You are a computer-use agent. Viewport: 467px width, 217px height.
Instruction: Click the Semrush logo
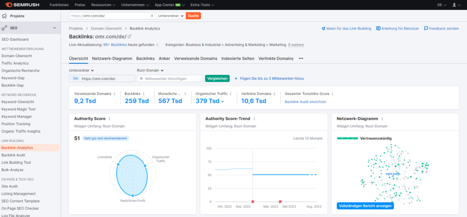[x=22, y=5]
